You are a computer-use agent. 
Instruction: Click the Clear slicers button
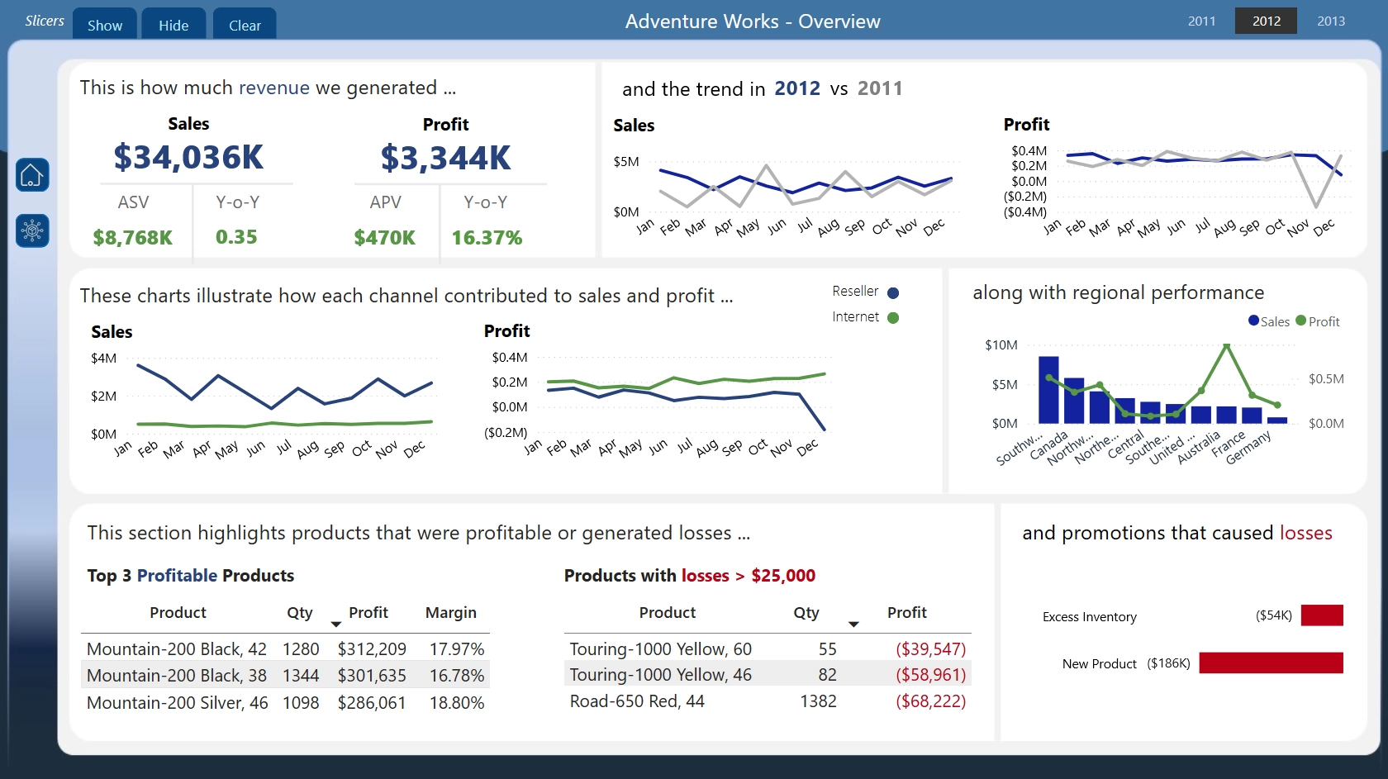coord(245,24)
